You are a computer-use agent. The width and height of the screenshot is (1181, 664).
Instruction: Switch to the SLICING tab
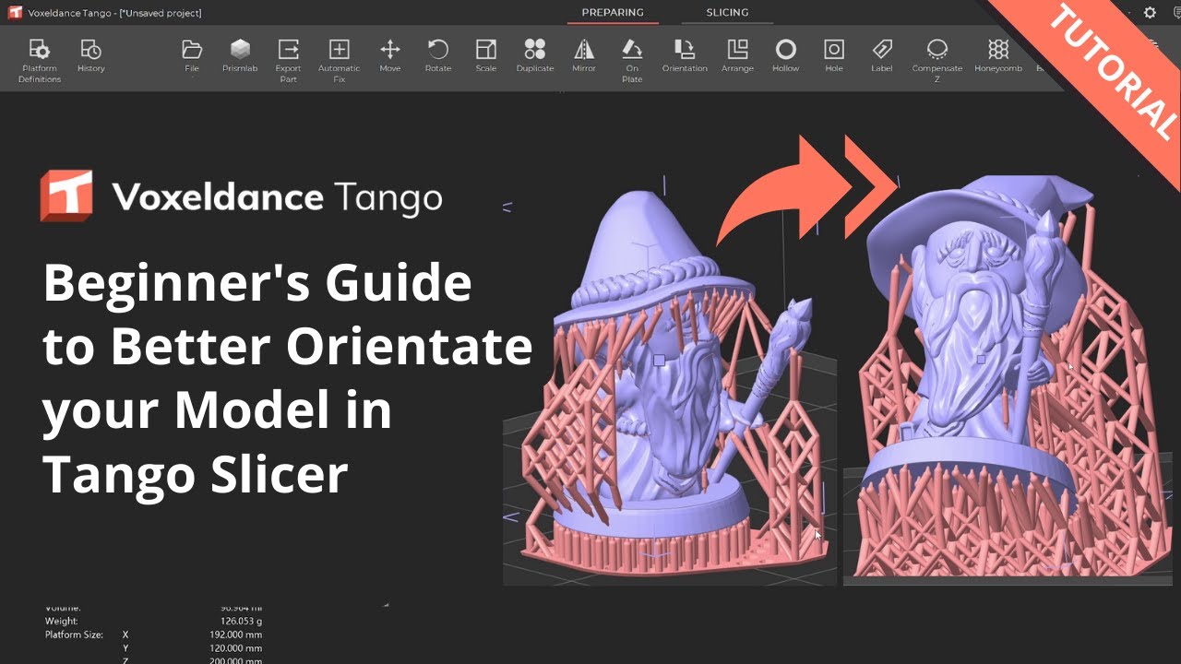click(727, 13)
